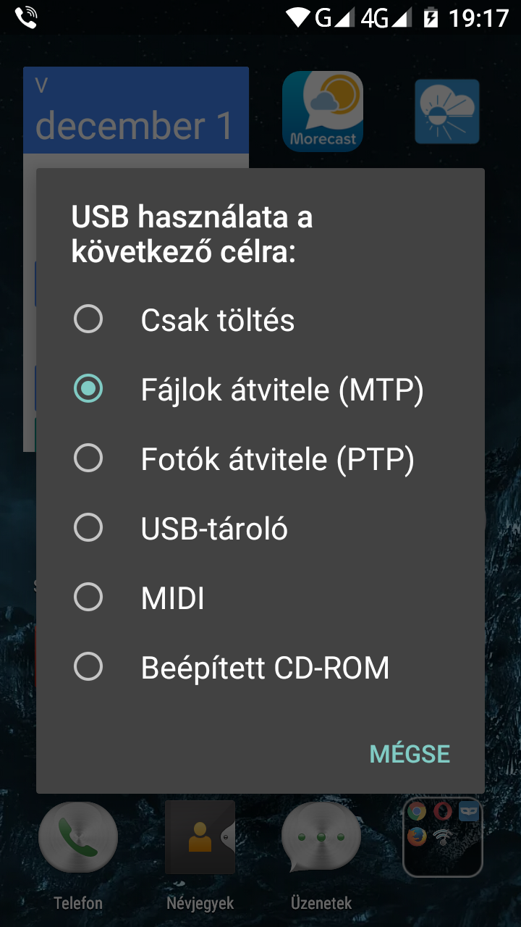This screenshot has height=927, width=521.
Task: Open the Morecast weather app icon
Action: (x=323, y=111)
